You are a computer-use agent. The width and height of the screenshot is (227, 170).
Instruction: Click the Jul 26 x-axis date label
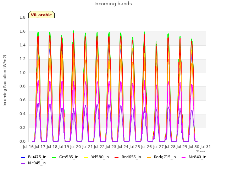coord(146,147)
